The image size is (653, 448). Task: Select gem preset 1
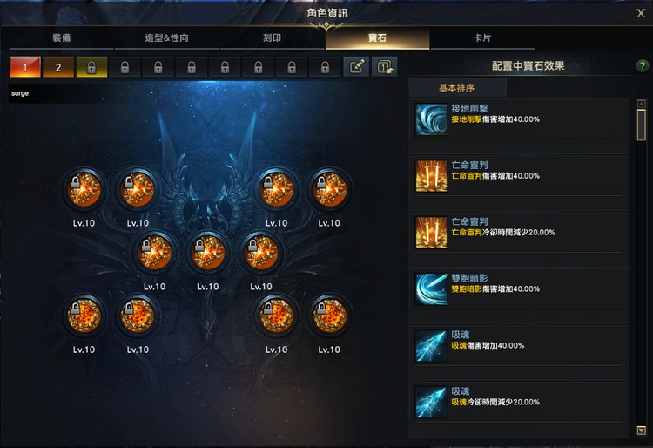25,67
